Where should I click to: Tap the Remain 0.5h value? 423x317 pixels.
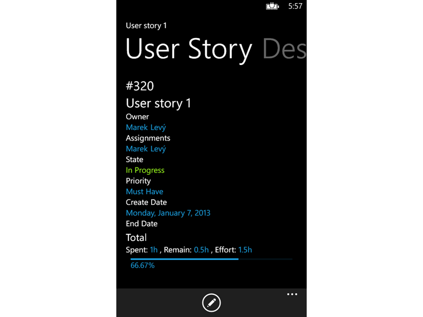[x=201, y=250]
